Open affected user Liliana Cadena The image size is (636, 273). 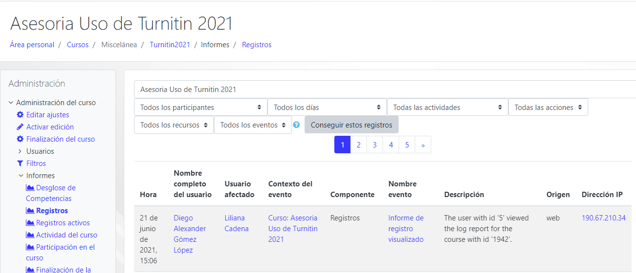click(236, 223)
